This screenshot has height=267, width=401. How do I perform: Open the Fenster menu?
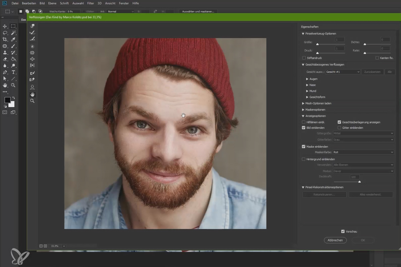coord(124,3)
